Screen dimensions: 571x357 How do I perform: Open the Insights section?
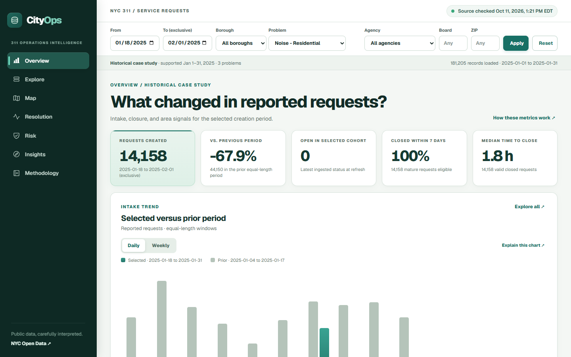tap(48, 154)
